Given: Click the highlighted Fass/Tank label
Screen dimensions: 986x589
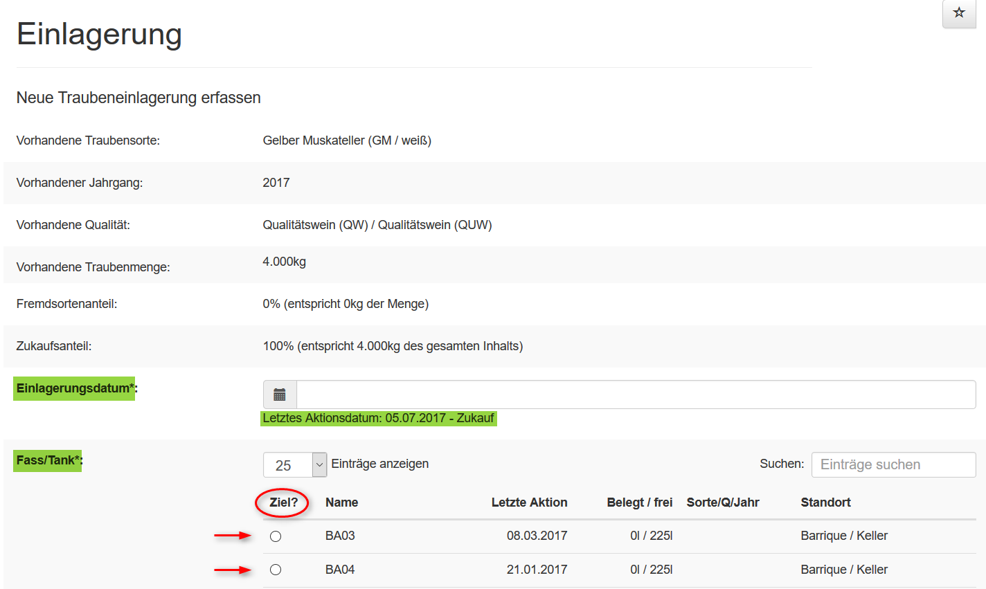Looking at the screenshot, I should pos(48,460).
